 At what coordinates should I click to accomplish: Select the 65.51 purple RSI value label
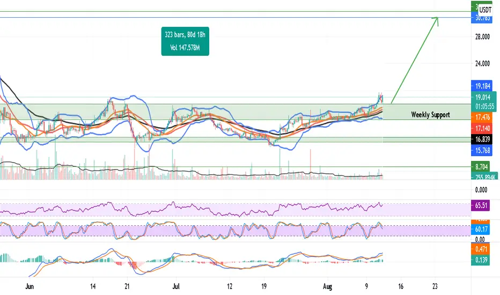point(481,205)
